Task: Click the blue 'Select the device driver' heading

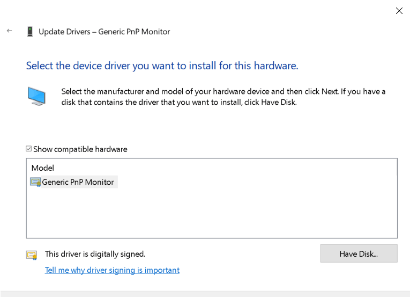Action: point(162,66)
